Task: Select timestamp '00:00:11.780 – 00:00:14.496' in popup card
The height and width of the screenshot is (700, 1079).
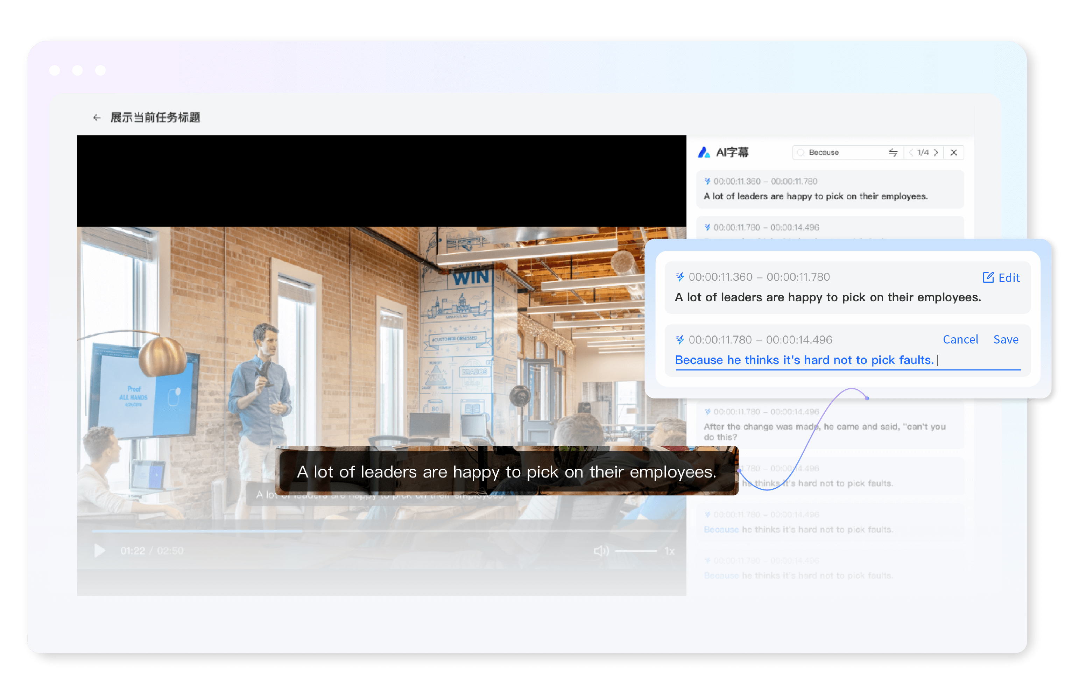Action: pos(760,340)
